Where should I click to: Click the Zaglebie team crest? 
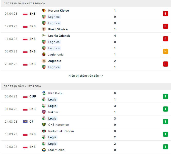click(x=44, y=61)
